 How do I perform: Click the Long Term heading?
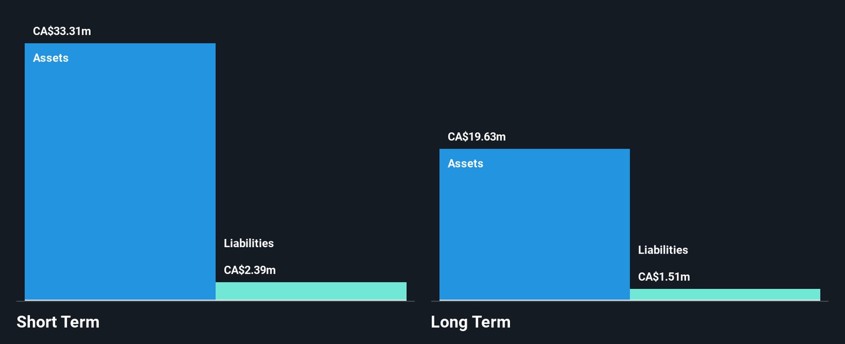tap(471, 322)
